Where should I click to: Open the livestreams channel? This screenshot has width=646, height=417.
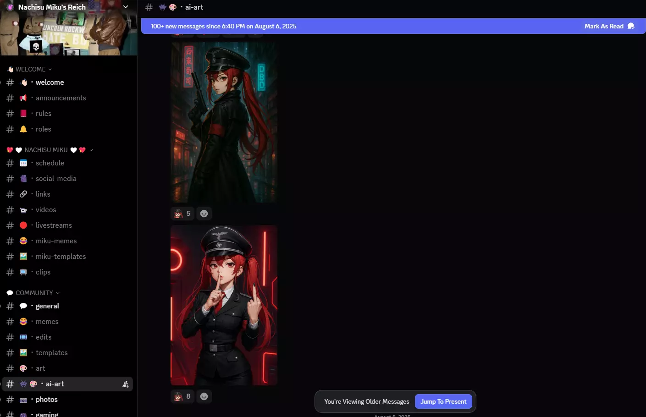pyautogui.click(x=67, y=225)
